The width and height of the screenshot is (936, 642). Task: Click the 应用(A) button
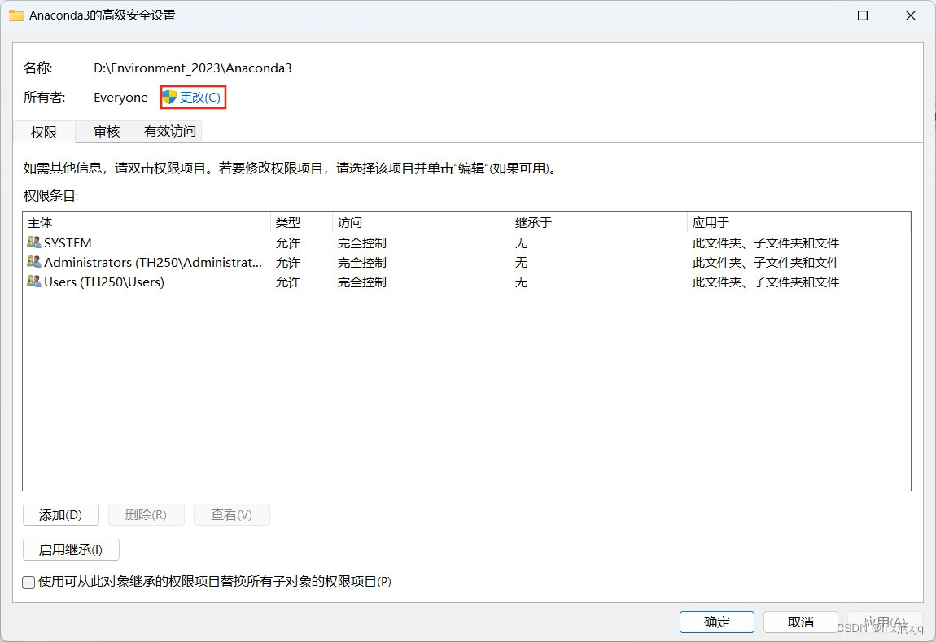click(x=885, y=622)
